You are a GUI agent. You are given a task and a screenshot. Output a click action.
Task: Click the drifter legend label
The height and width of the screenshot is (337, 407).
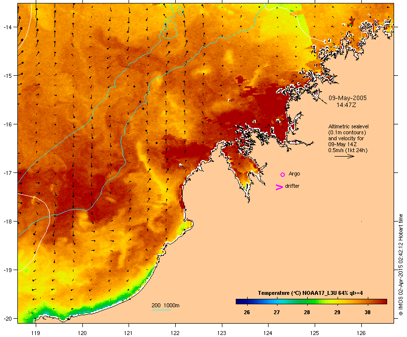tap(292, 186)
